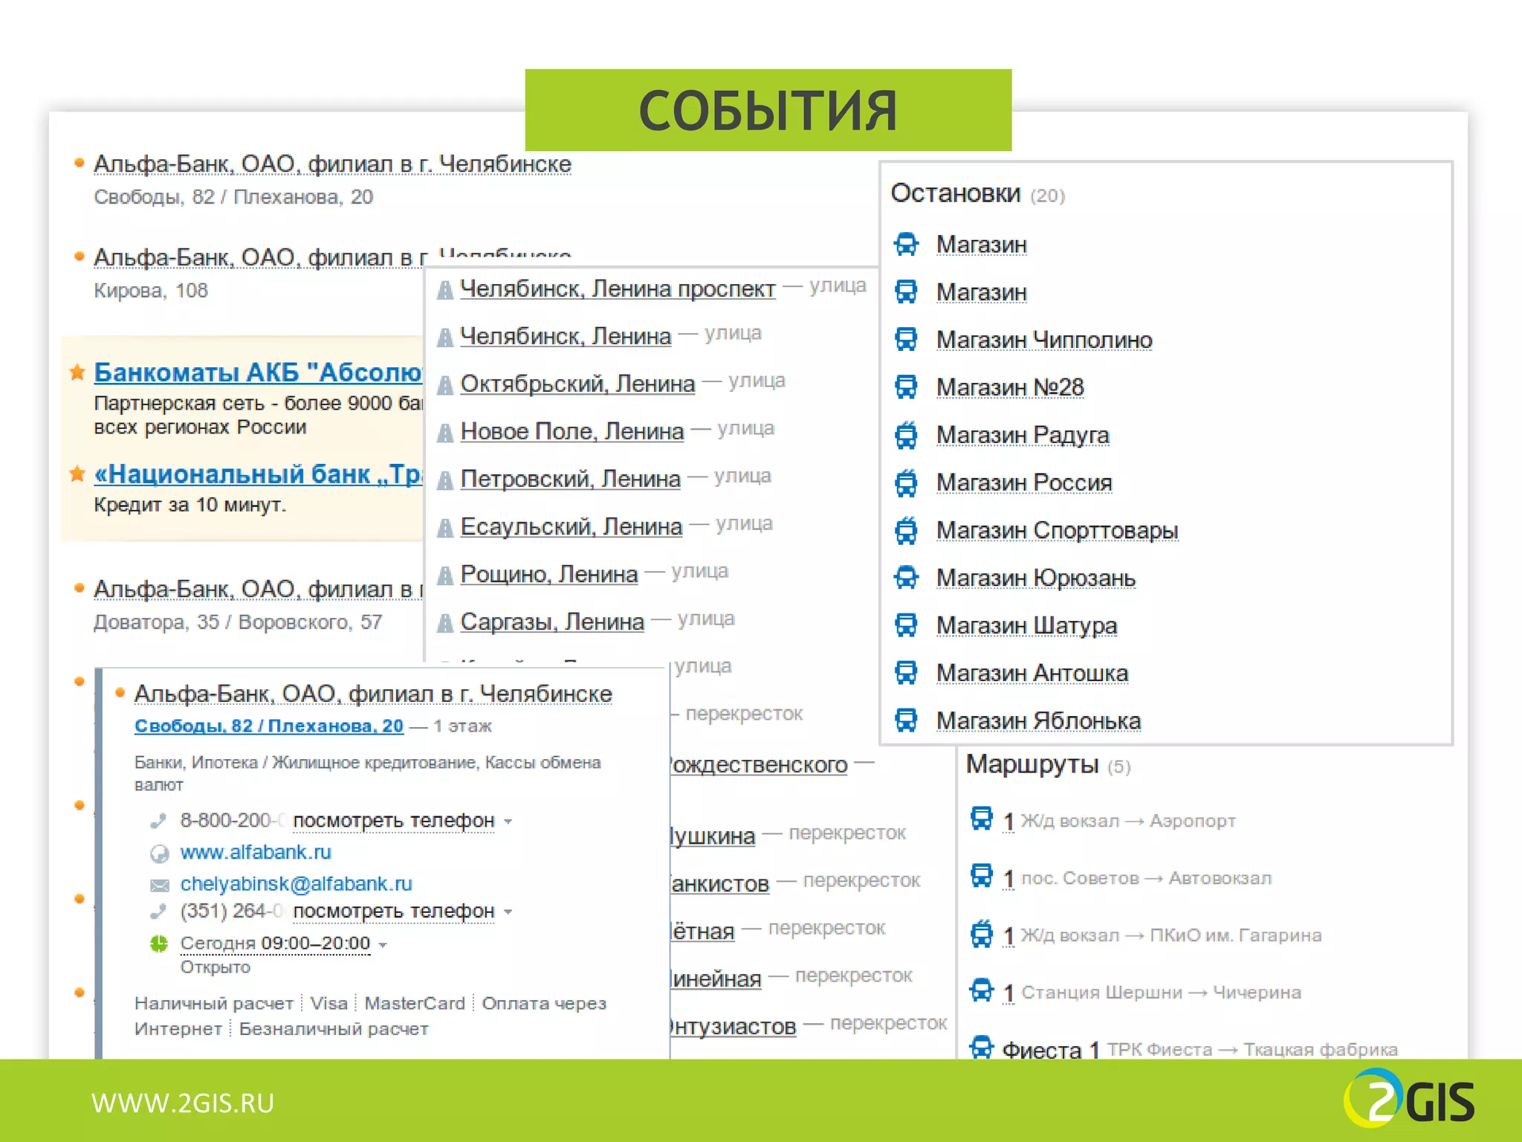Screen dimensions: 1522x1142
Task: Click star icon beside Национальный банк ad
Action: (x=77, y=473)
